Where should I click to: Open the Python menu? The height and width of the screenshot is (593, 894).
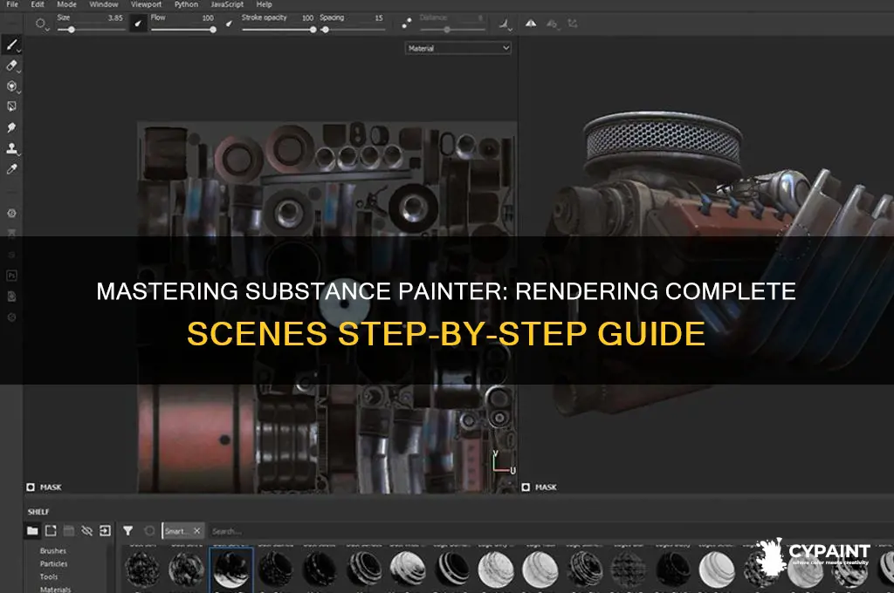click(x=187, y=4)
